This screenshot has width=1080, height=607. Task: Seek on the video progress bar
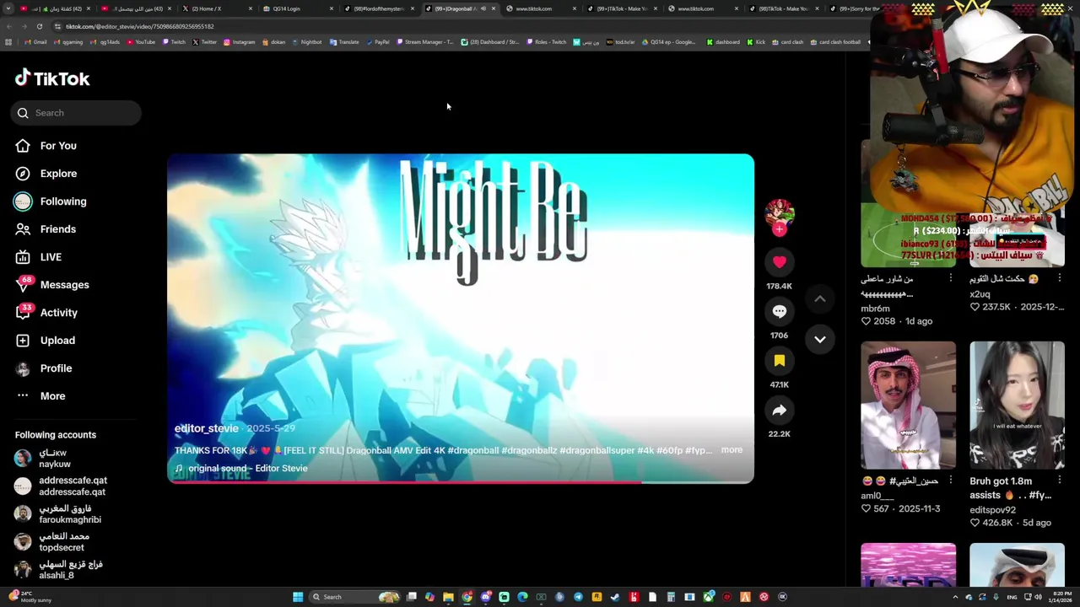pyautogui.click(x=460, y=482)
